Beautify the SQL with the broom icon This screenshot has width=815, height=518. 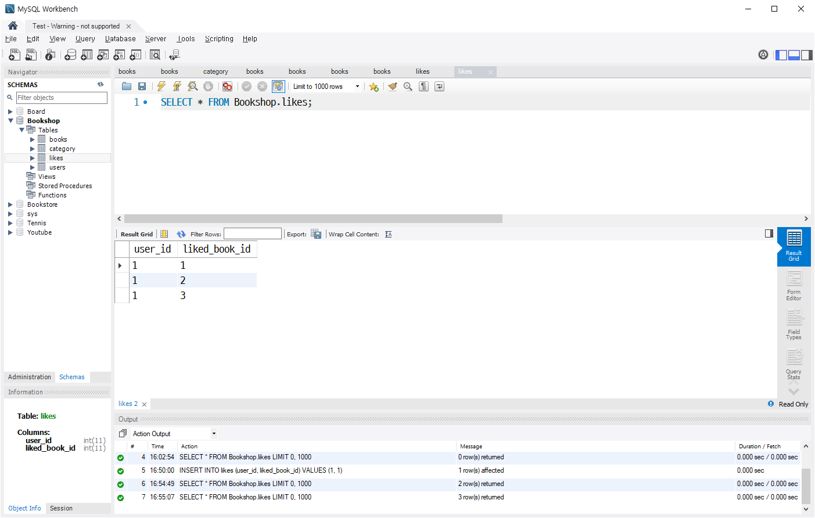click(x=393, y=87)
